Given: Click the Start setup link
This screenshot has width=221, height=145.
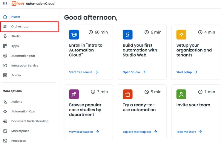Looking at the screenshot, I should (x=187, y=72).
